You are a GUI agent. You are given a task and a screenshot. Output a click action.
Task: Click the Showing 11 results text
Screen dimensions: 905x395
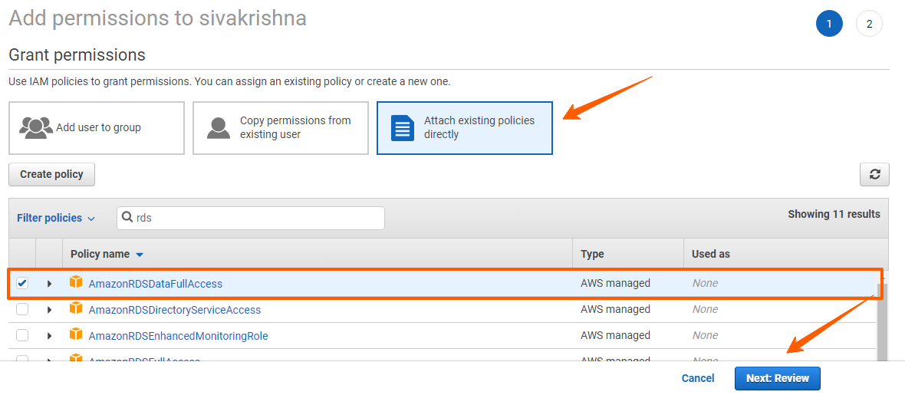834,214
